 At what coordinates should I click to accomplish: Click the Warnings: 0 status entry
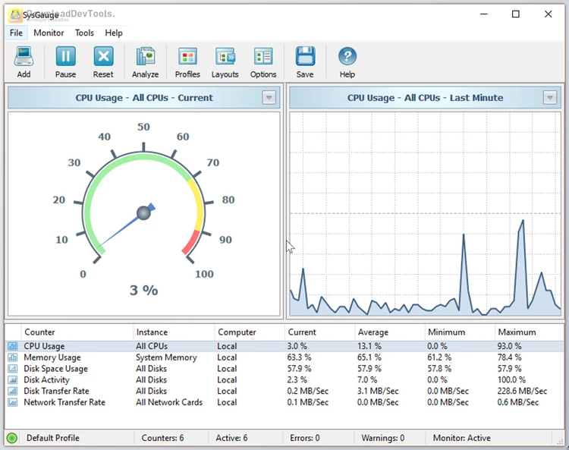click(383, 438)
